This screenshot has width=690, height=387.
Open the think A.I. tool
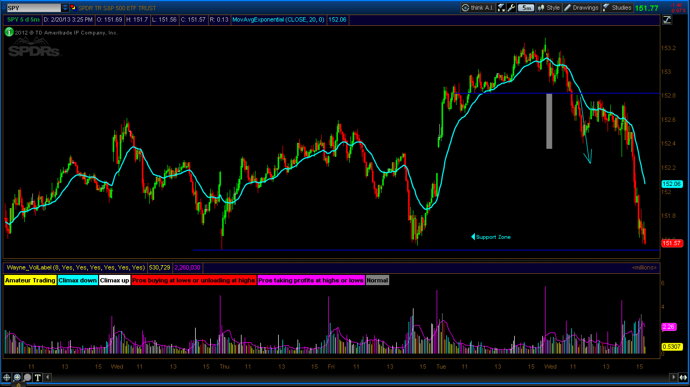[x=478, y=8]
